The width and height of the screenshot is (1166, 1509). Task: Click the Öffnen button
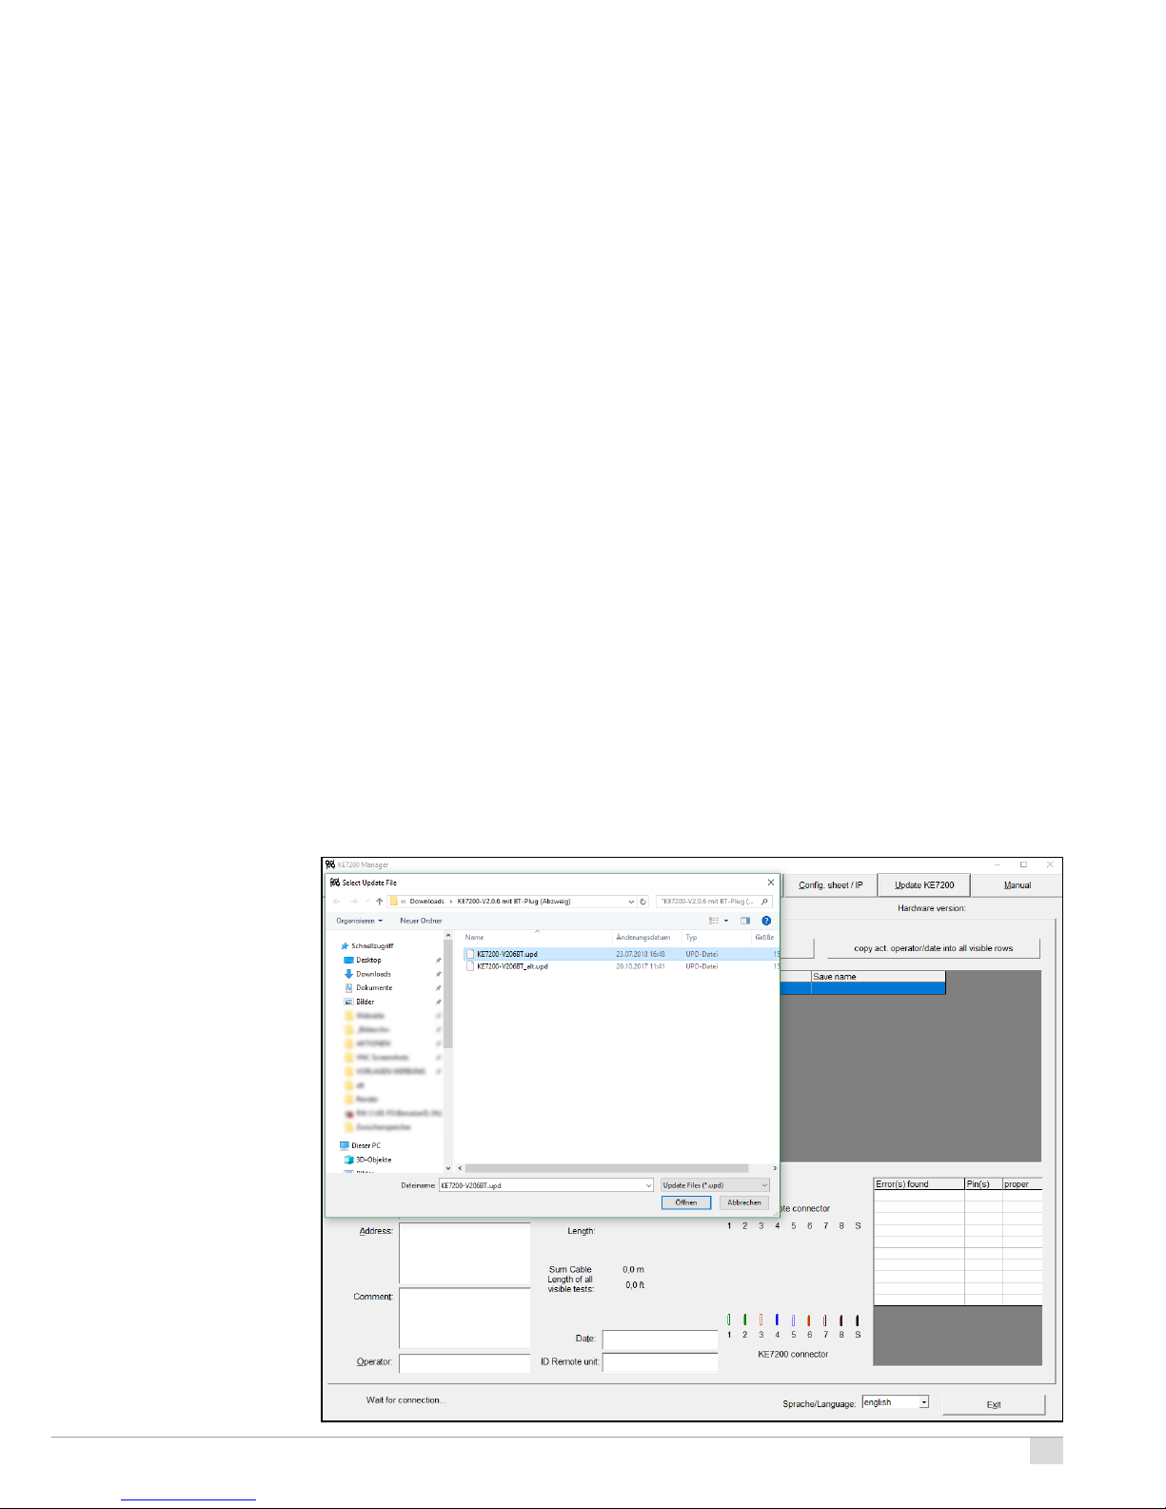pyautogui.click(x=686, y=1202)
